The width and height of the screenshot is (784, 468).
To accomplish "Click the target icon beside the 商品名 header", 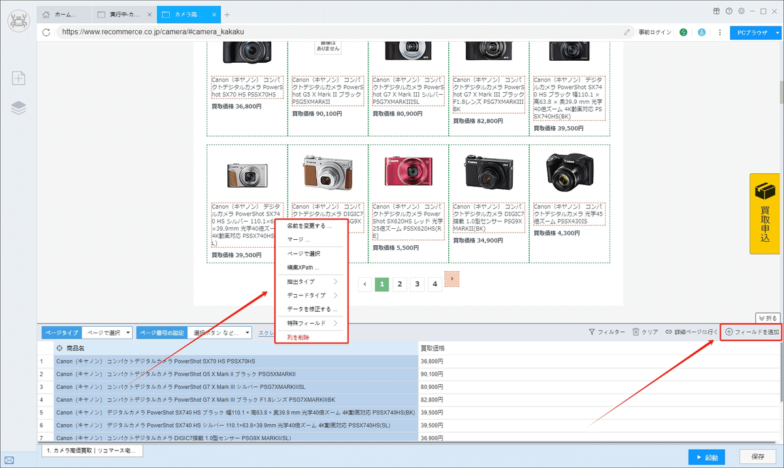I will point(60,348).
